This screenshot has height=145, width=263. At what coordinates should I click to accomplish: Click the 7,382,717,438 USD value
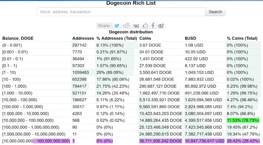point(203,134)
